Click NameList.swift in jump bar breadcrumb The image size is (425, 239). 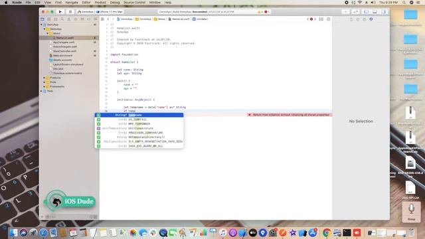179,19
